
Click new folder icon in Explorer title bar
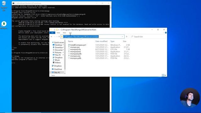click(x=57, y=30)
